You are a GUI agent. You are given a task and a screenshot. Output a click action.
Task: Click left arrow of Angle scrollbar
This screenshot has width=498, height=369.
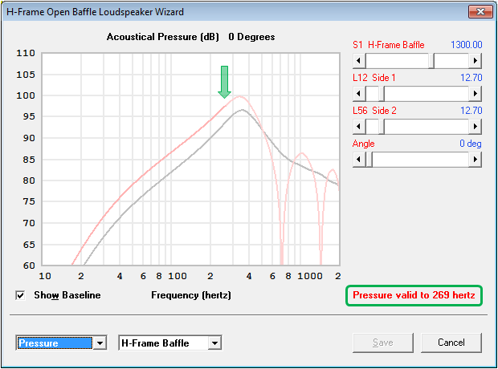[x=359, y=160]
